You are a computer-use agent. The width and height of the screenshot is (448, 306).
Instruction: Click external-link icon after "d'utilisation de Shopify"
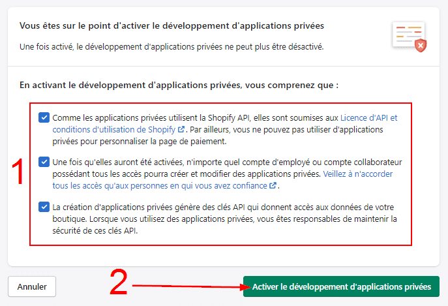pyautogui.click(x=181, y=129)
